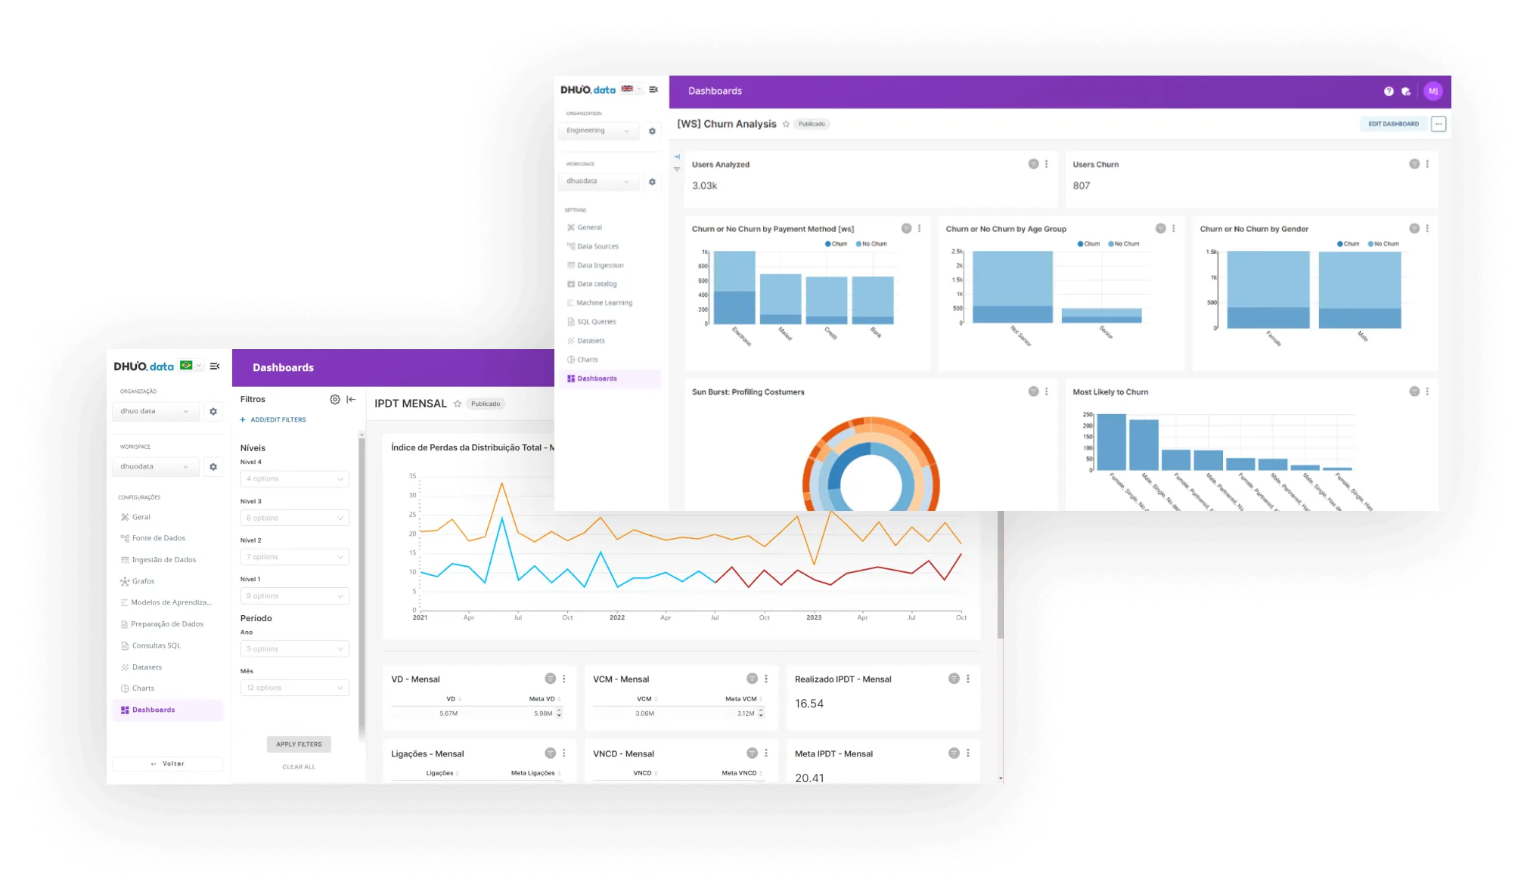Click Meta VD value stepper arrows

[x=559, y=713]
